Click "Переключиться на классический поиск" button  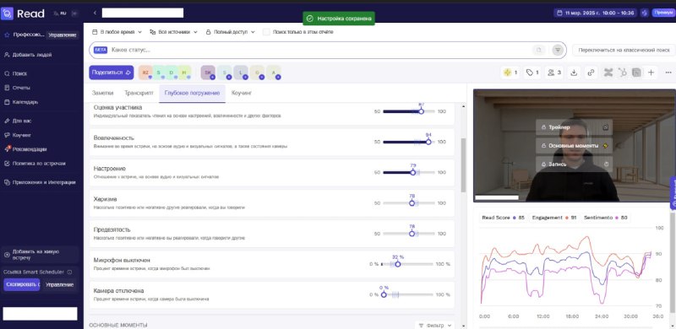pyautogui.click(x=624, y=50)
